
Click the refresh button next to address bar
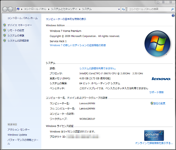coord(124,9)
